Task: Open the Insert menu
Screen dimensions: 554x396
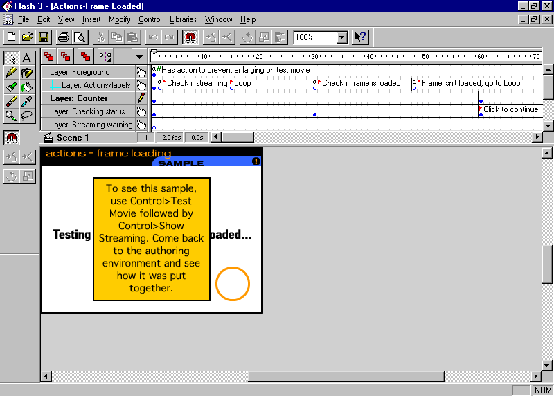Action: click(x=91, y=19)
